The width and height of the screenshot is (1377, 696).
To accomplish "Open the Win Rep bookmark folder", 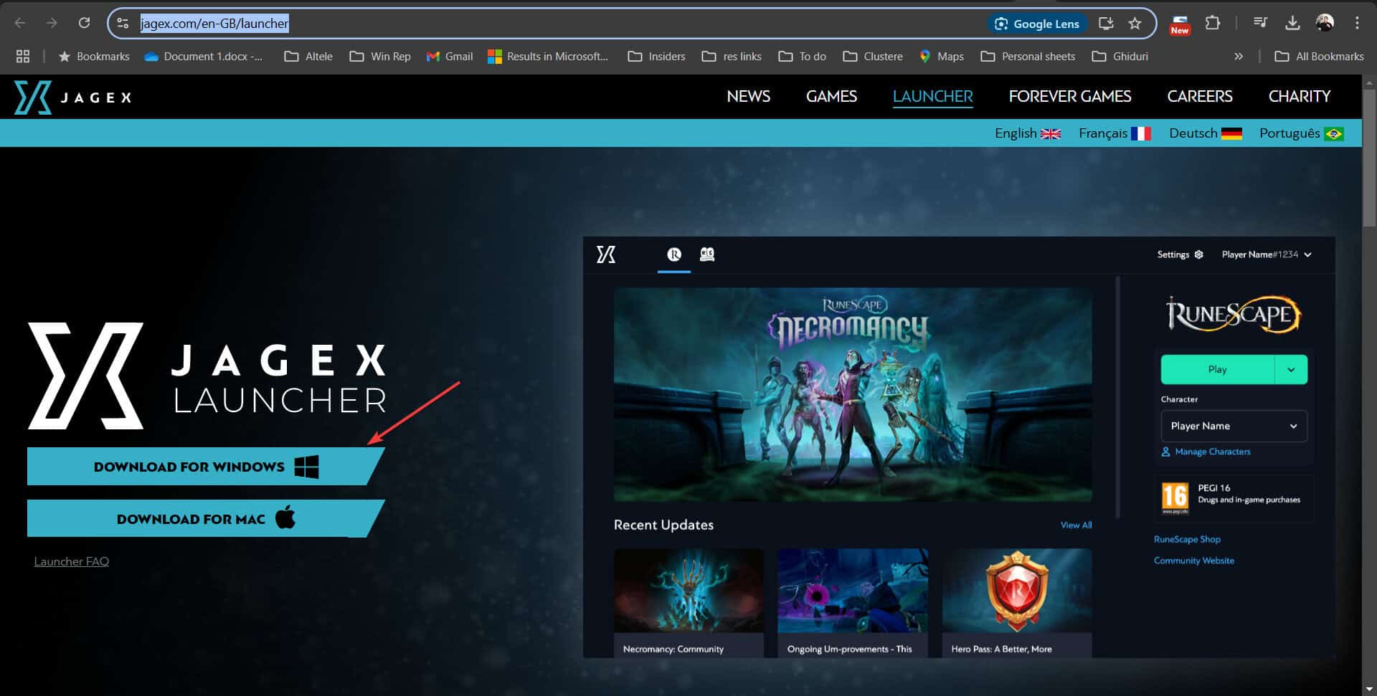I will (380, 56).
